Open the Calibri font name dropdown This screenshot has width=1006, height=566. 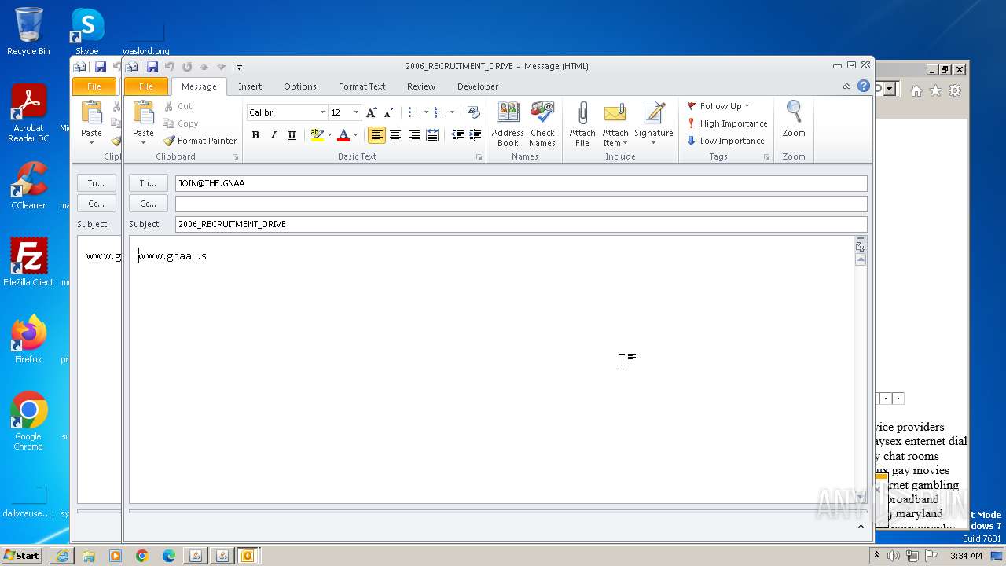[322, 112]
